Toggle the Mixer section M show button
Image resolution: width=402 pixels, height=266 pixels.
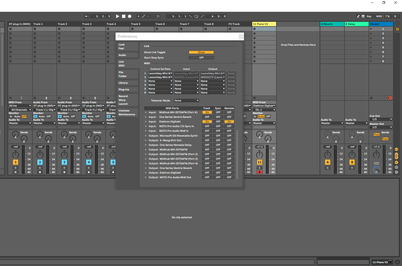pyautogui.click(x=397, y=162)
